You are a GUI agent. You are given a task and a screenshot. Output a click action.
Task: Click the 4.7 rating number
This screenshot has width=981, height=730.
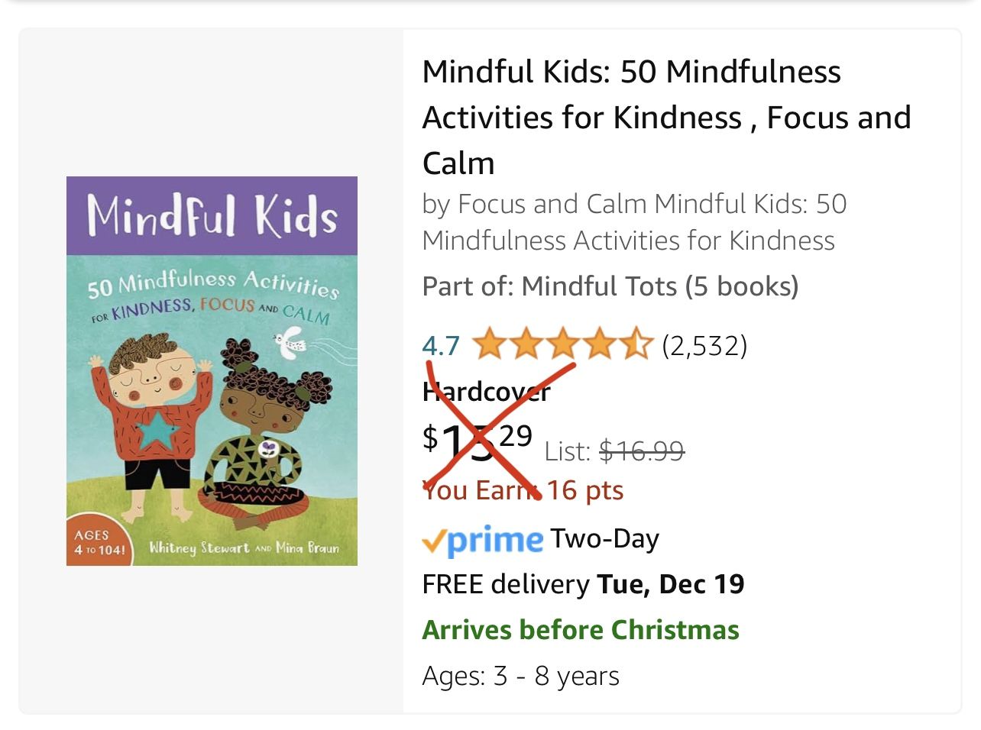[x=441, y=346]
